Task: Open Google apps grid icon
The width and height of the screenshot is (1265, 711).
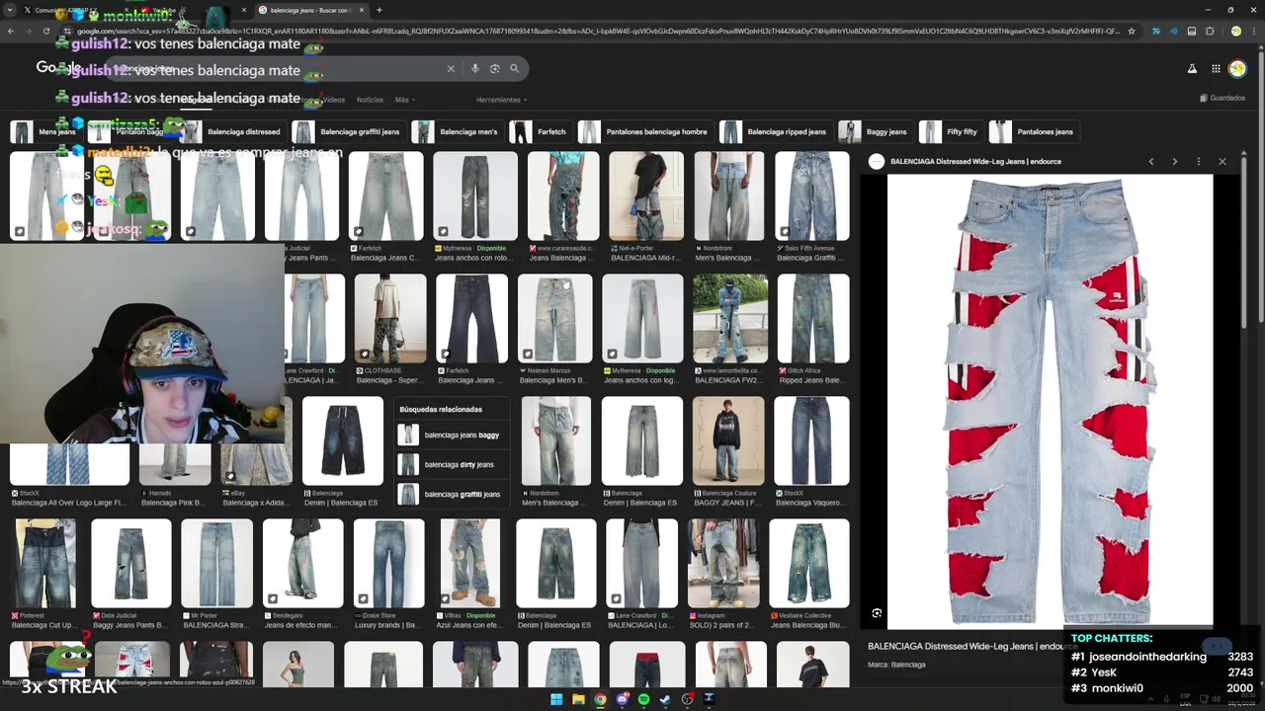Action: click(x=1217, y=69)
